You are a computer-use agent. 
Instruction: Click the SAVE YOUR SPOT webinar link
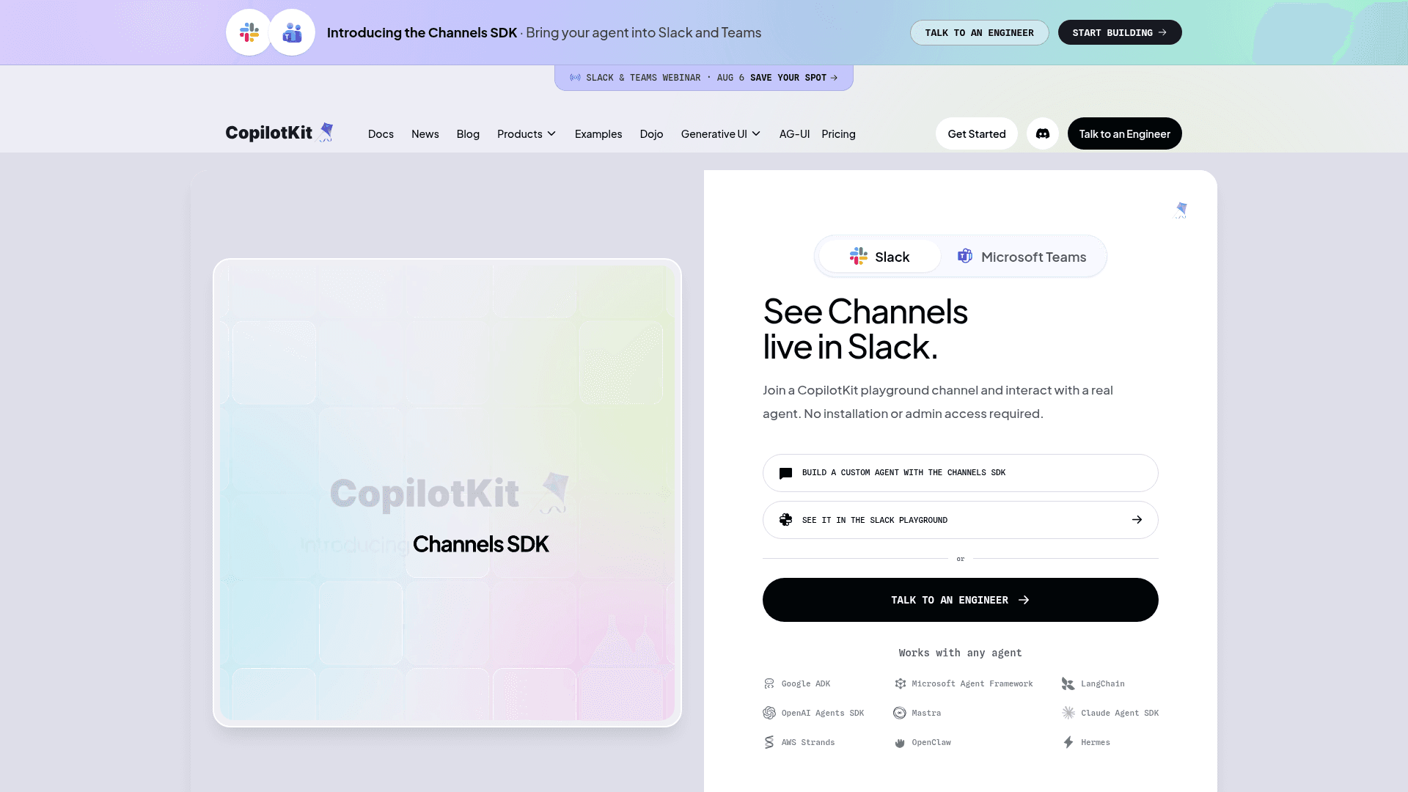(793, 78)
